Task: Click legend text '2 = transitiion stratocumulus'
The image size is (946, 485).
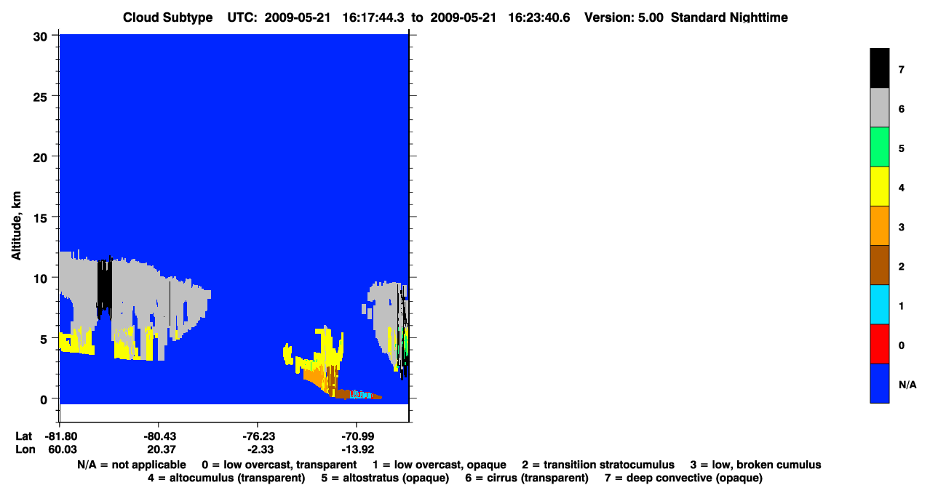Action: coord(598,465)
